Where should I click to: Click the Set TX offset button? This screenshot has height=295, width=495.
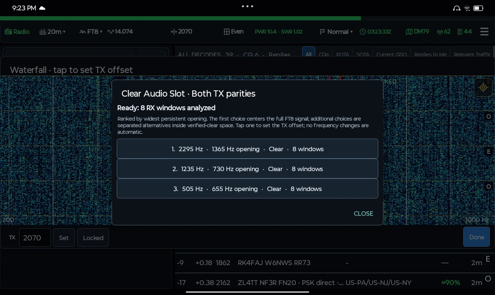coord(64,237)
